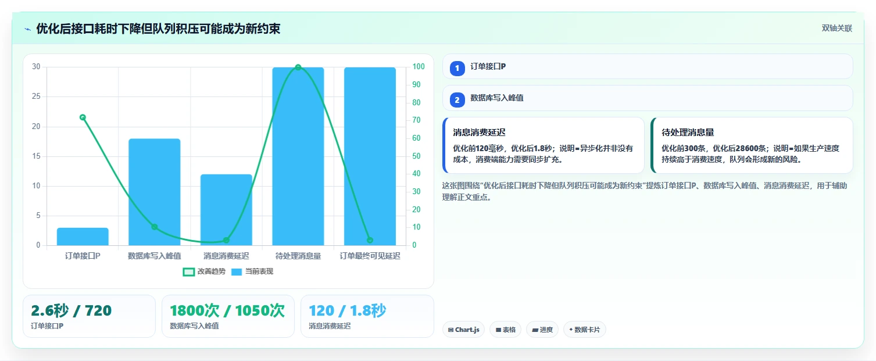Click the x-axis label 订单接口P

pyautogui.click(x=83, y=256)
